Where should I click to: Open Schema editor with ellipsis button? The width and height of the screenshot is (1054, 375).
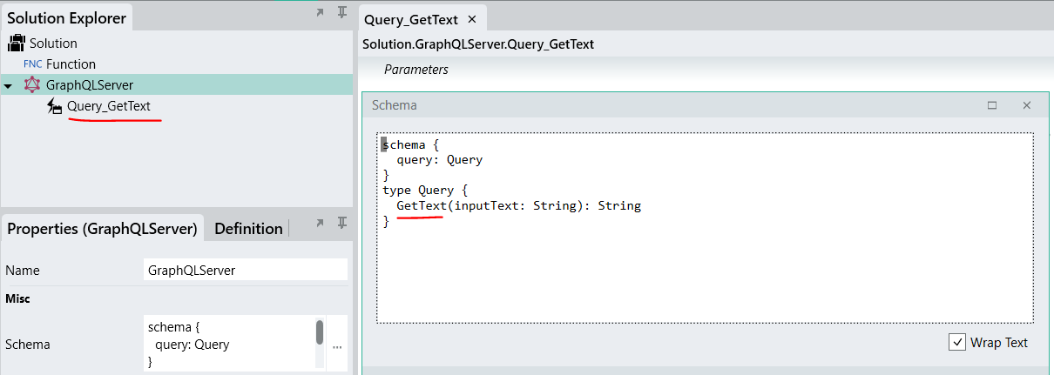point(337,345)
